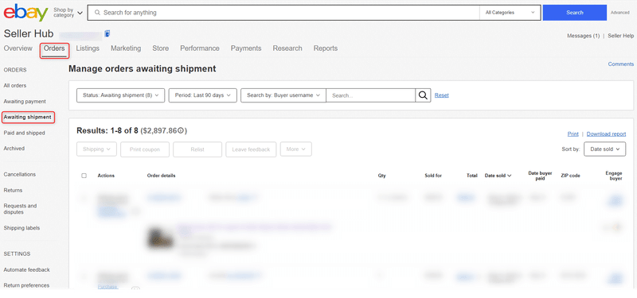Click the Qty column header

pyautogui.click(x=382, y=176)
